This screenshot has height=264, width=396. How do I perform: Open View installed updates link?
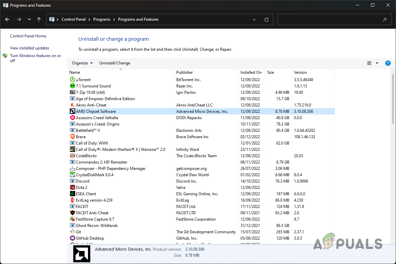click(x=29, y=48)
